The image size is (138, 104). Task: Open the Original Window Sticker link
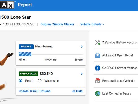[x=57, y=24]
